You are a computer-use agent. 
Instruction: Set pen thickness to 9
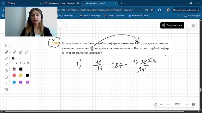click(x=28, y=63)
